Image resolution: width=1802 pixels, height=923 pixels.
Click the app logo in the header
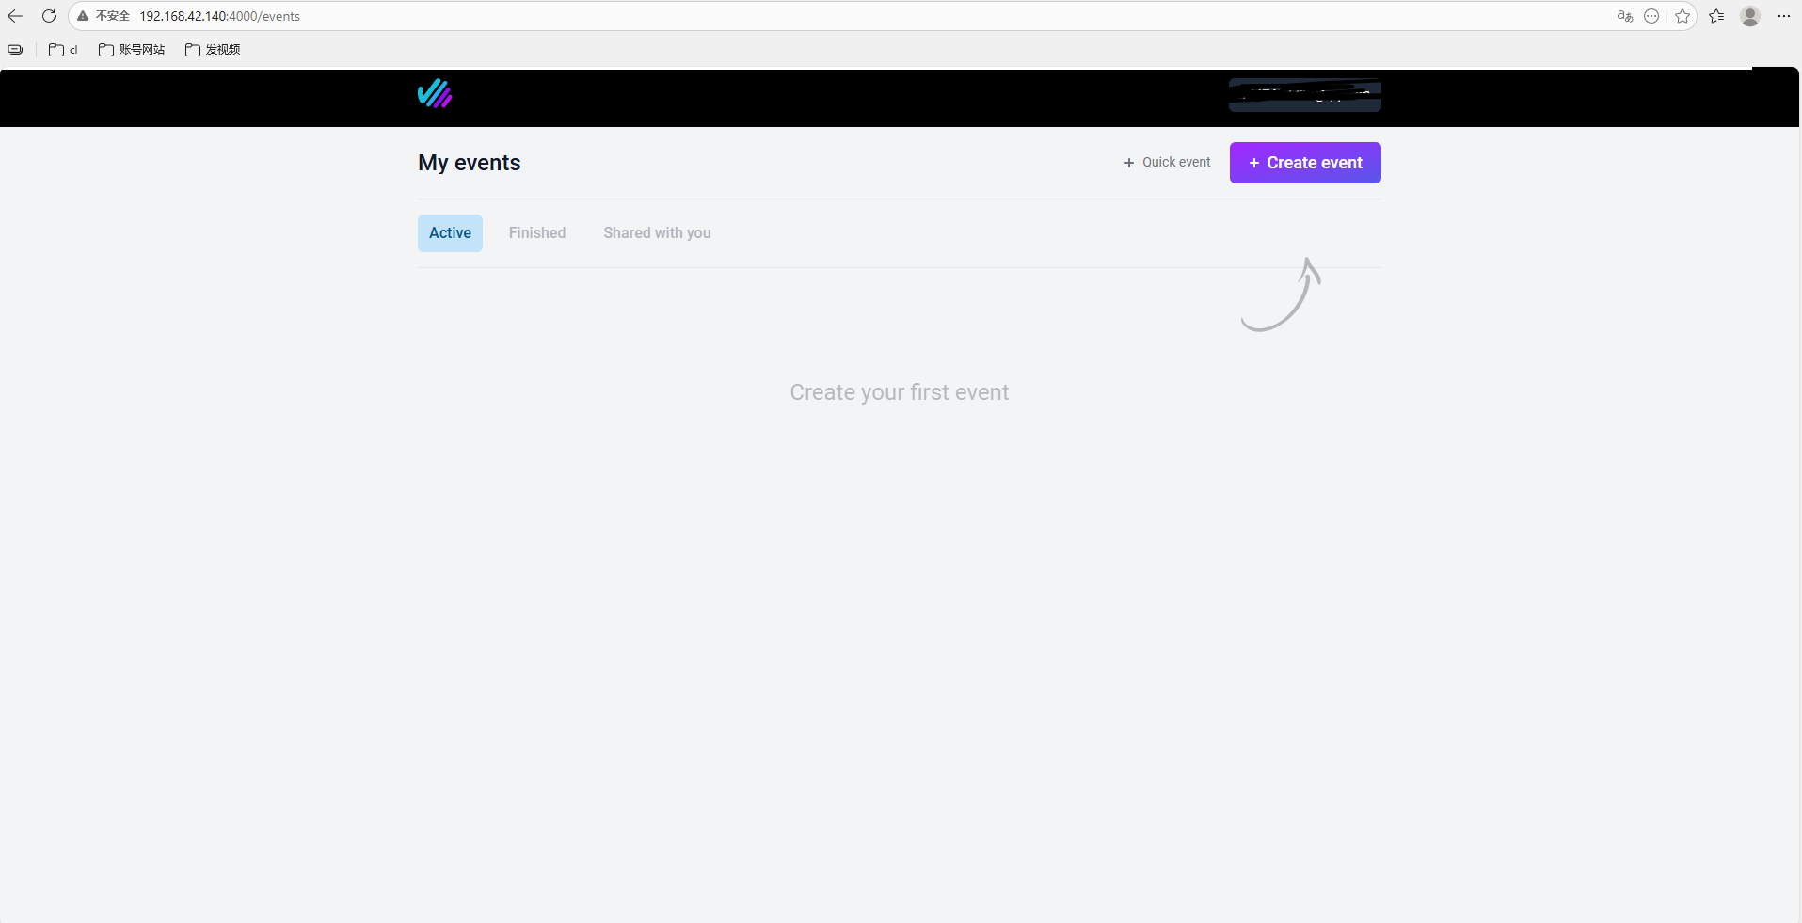pyautogui.click(x=435, y=94)
